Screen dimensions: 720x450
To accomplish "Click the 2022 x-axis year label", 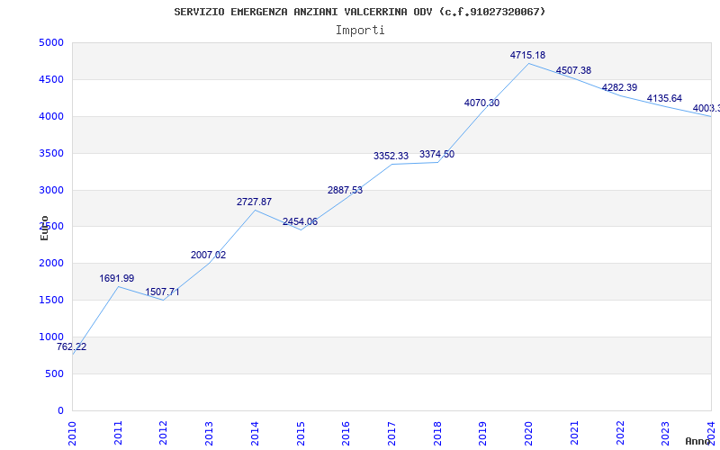I will [x=619, y=434].
